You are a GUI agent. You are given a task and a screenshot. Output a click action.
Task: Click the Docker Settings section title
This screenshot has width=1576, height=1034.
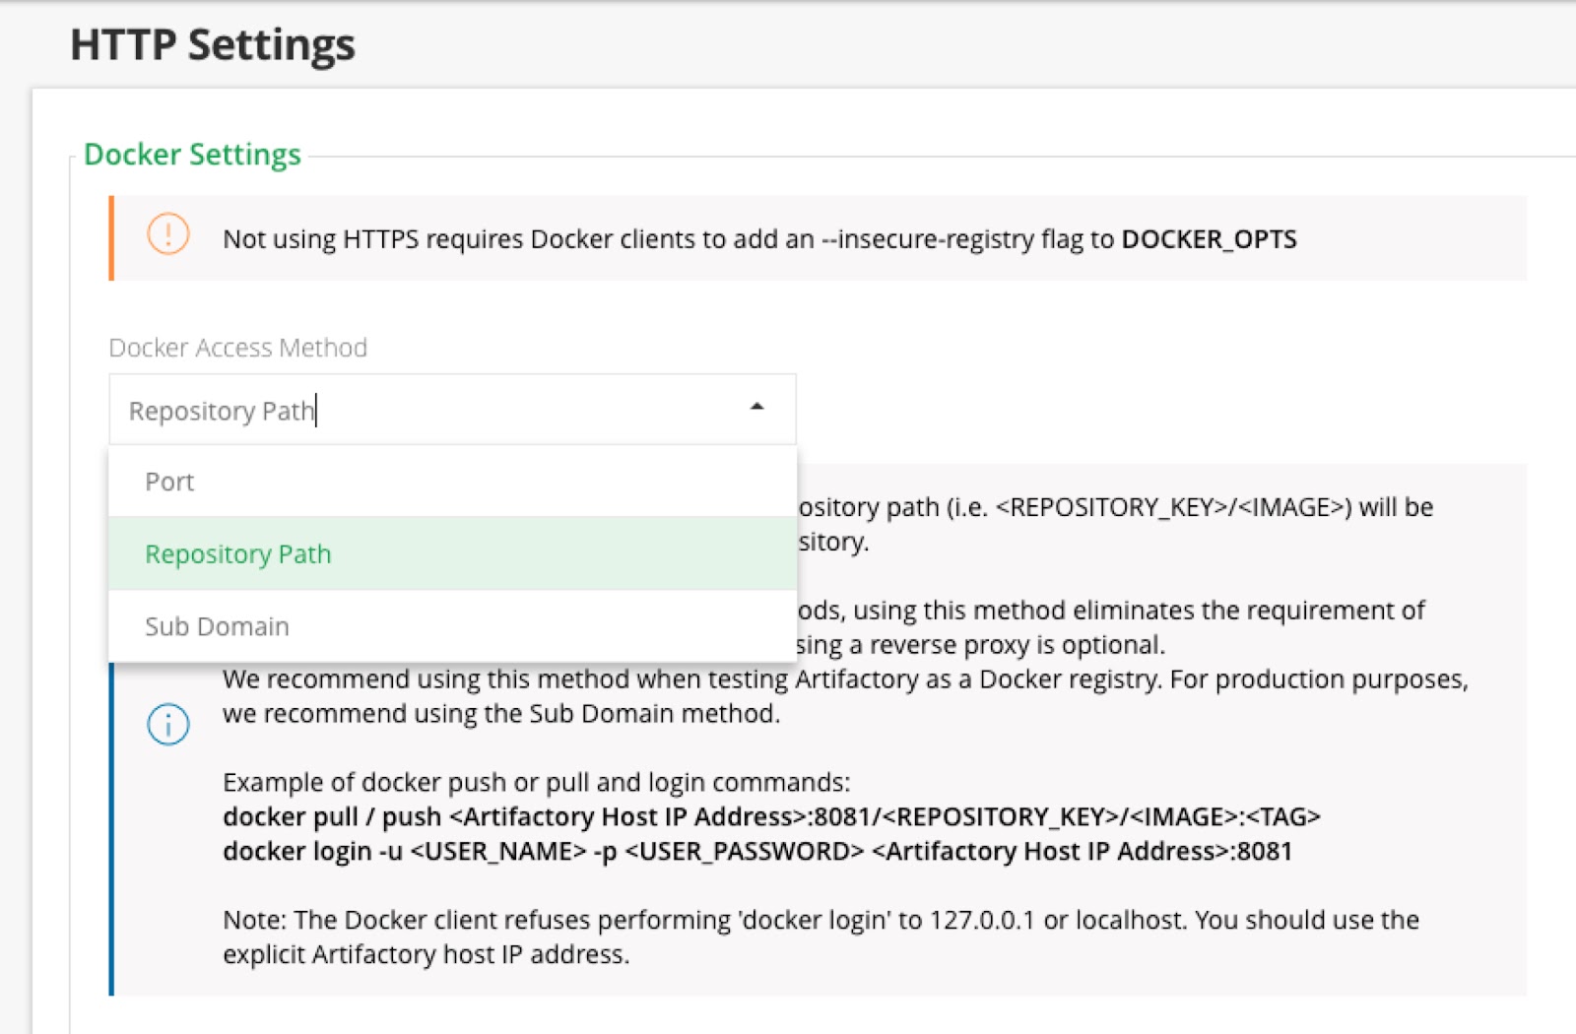[x=192, y=155]
